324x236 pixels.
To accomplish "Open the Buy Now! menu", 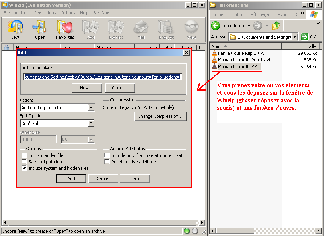I will (x=102, y=13).
